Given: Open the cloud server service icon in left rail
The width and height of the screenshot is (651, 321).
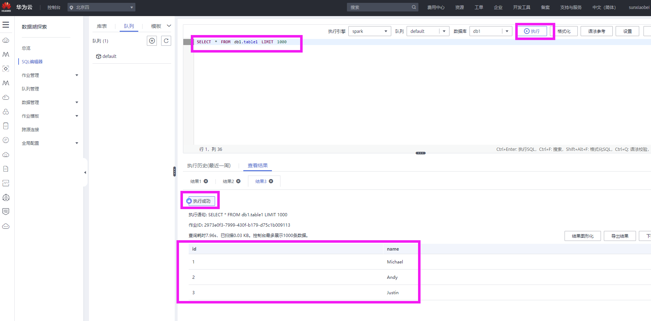Looking at the screenshot, I should pyautogui.click(x=6, y=40).
